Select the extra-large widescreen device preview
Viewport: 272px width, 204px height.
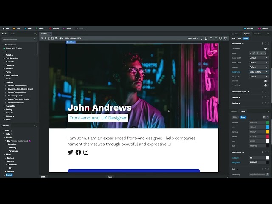(x=226, y=38)
